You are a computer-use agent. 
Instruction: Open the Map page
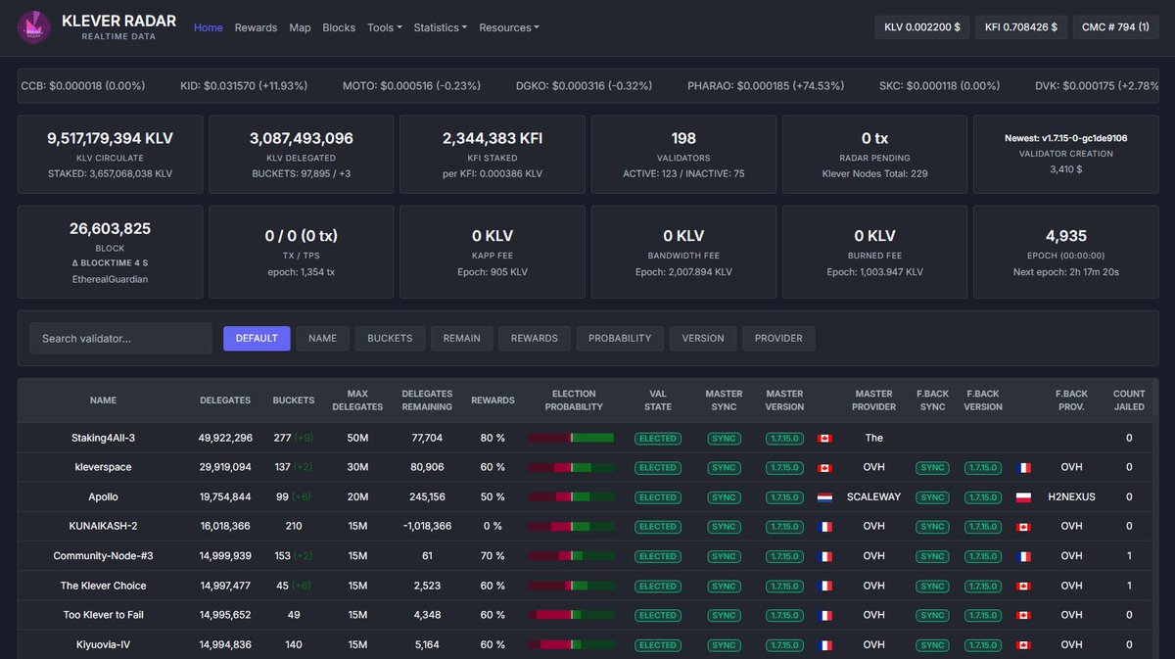pos(300,27)
